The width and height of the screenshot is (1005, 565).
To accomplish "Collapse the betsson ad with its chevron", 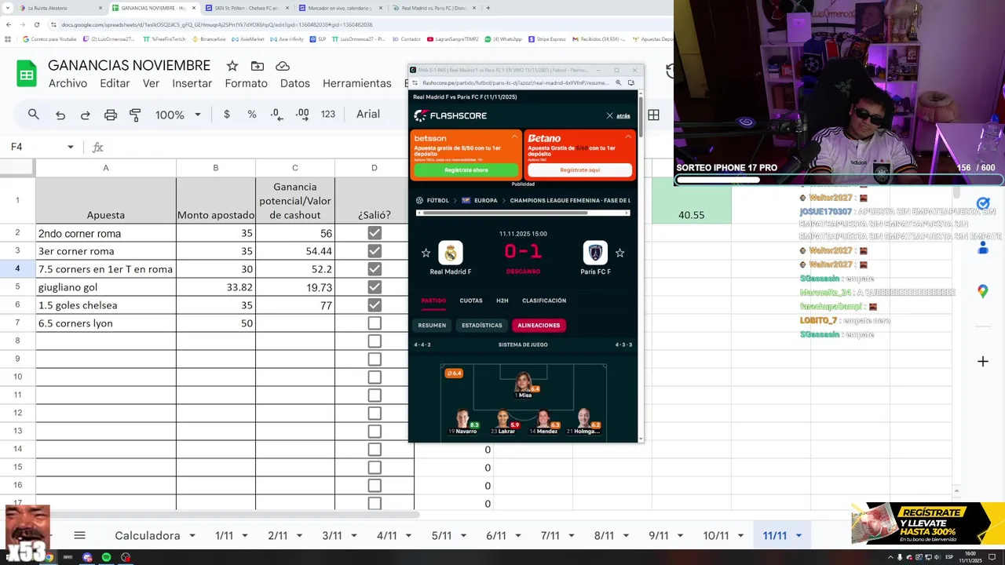I will [514, 137].
